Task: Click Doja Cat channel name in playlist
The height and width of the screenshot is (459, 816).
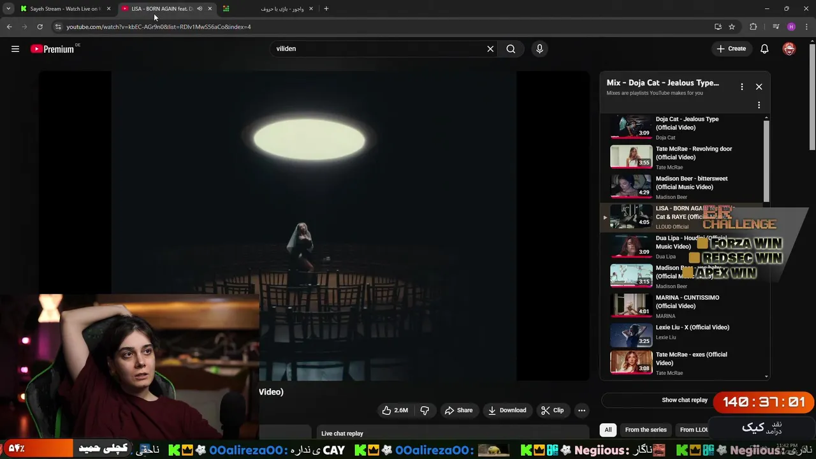Action: pos(666,138)
